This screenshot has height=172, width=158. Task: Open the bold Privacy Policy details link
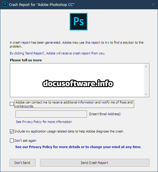(78, 147)
